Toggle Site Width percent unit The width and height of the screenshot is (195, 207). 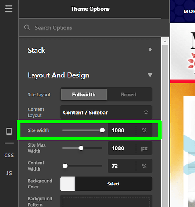pyautogui.click(x=144, y=130)
